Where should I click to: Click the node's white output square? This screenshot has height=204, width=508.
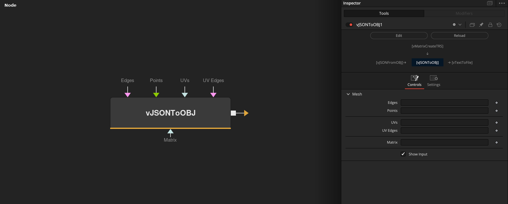pyautogui.click(x=233, y=113)
